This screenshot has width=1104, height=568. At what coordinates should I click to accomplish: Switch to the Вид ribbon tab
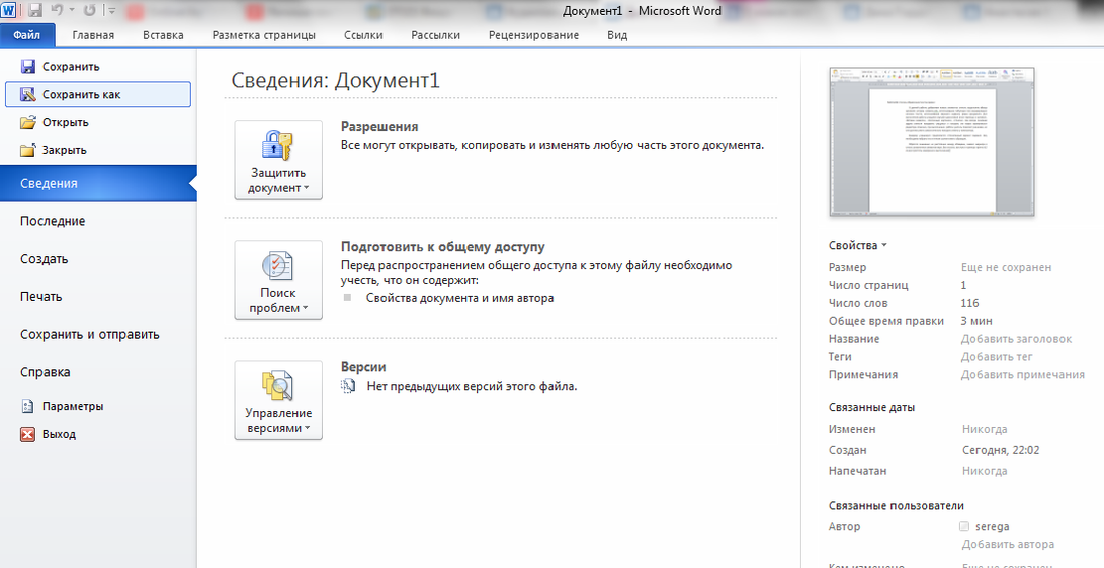(x=617, y=35)
